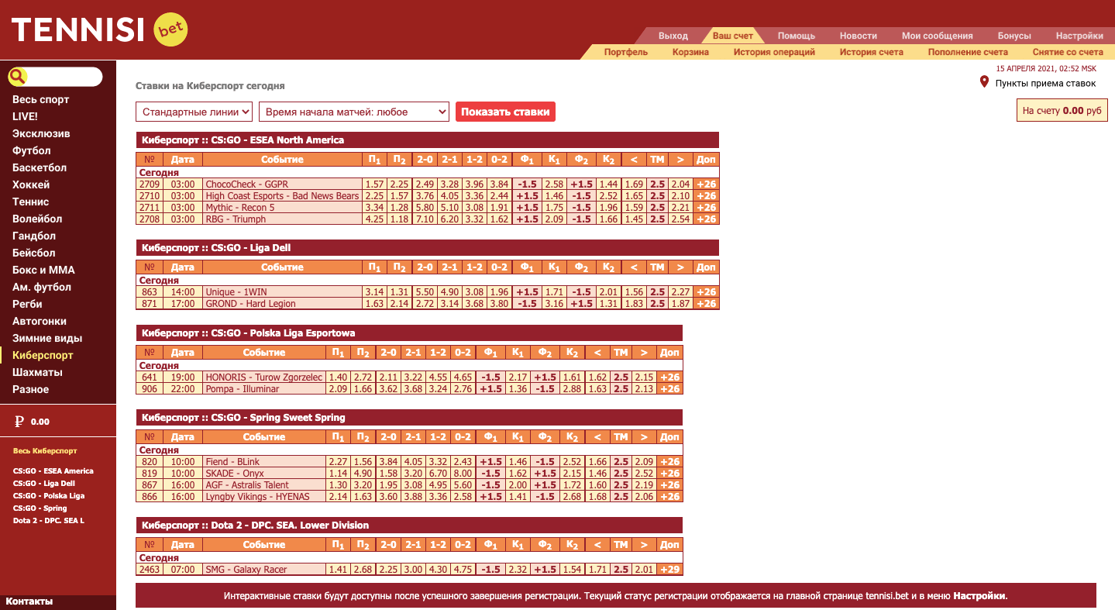Select Баскетбол in the sidebar
Viewport: 1115px width, 610px height.
40,167
